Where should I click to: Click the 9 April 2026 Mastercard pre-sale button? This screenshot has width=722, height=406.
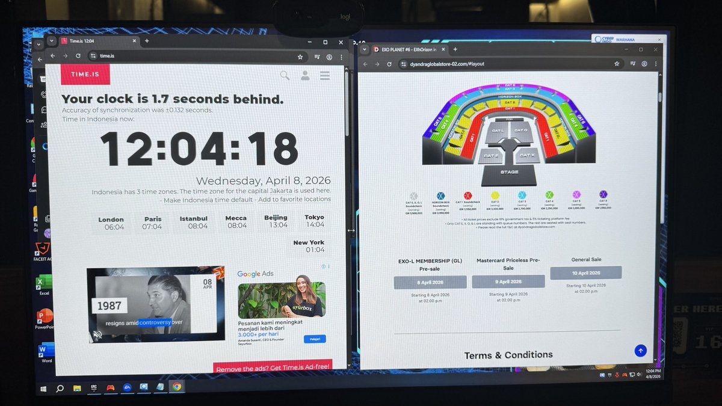click(x=508, y=281)
